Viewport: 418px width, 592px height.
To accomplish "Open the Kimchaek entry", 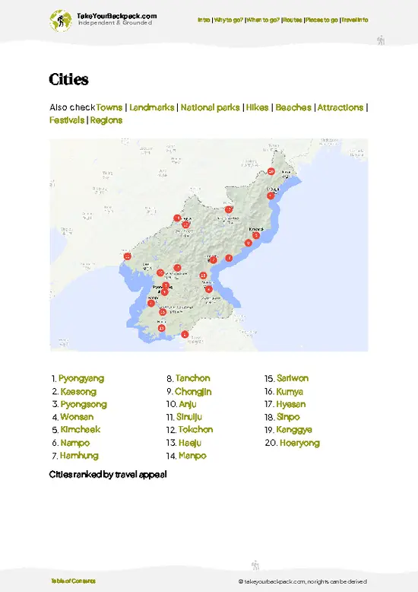I will (x=81, y=430).
